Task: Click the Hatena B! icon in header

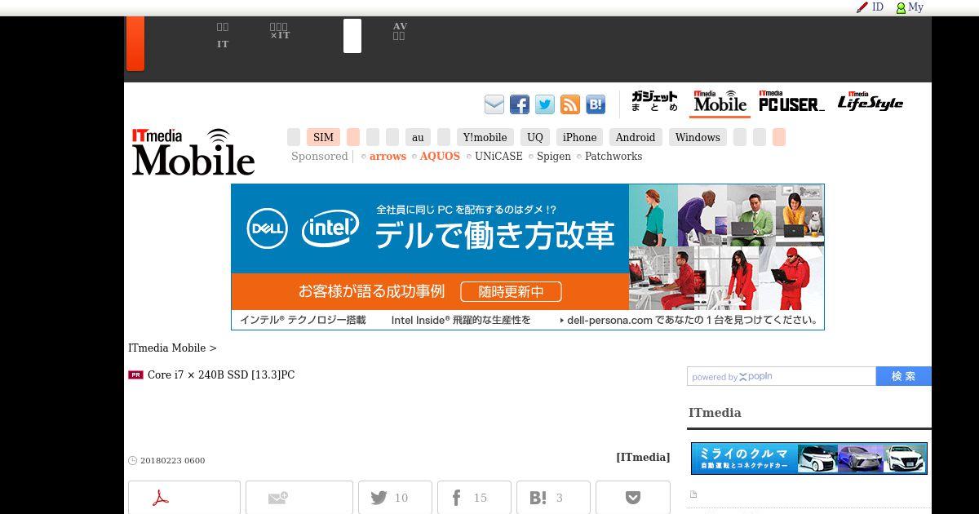Action: (x=596, y=104)
